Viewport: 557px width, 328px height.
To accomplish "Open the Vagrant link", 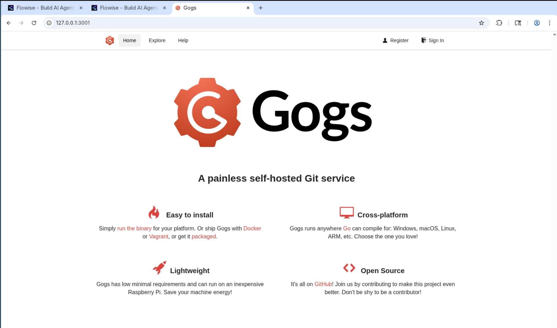I will 158,237.
